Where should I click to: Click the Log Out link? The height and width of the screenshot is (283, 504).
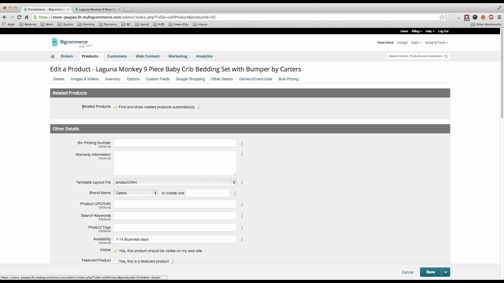point(443,31)
